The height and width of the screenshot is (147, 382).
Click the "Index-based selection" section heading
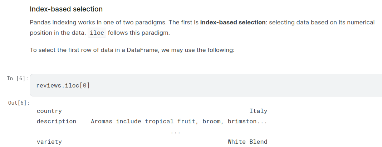click(66, 9)
